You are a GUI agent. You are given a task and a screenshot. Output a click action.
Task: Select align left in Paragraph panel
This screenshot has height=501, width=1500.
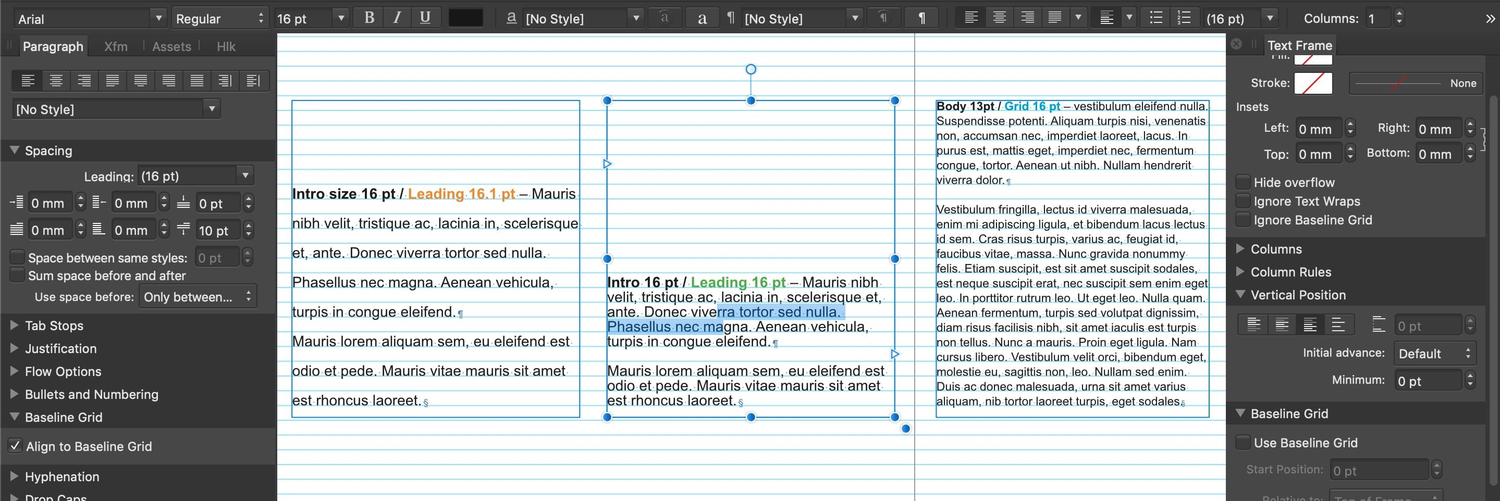tap(28, 80)
